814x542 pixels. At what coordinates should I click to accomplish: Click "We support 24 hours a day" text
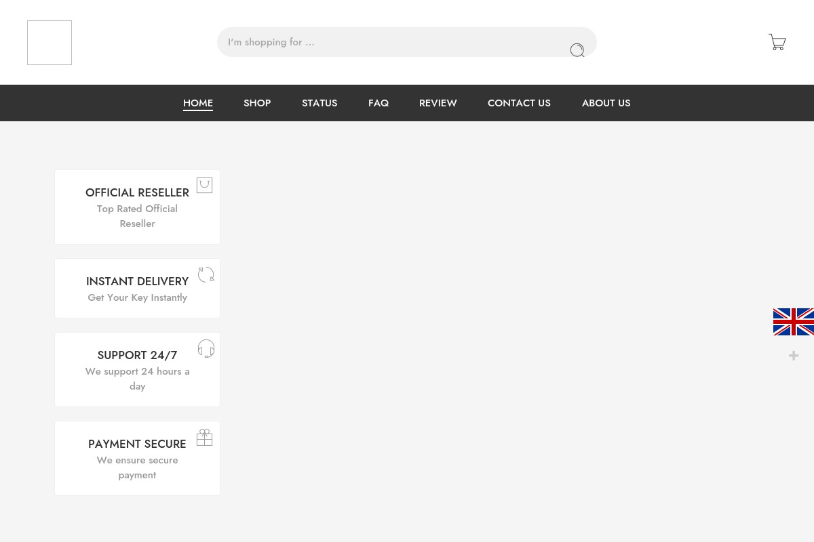137,379
